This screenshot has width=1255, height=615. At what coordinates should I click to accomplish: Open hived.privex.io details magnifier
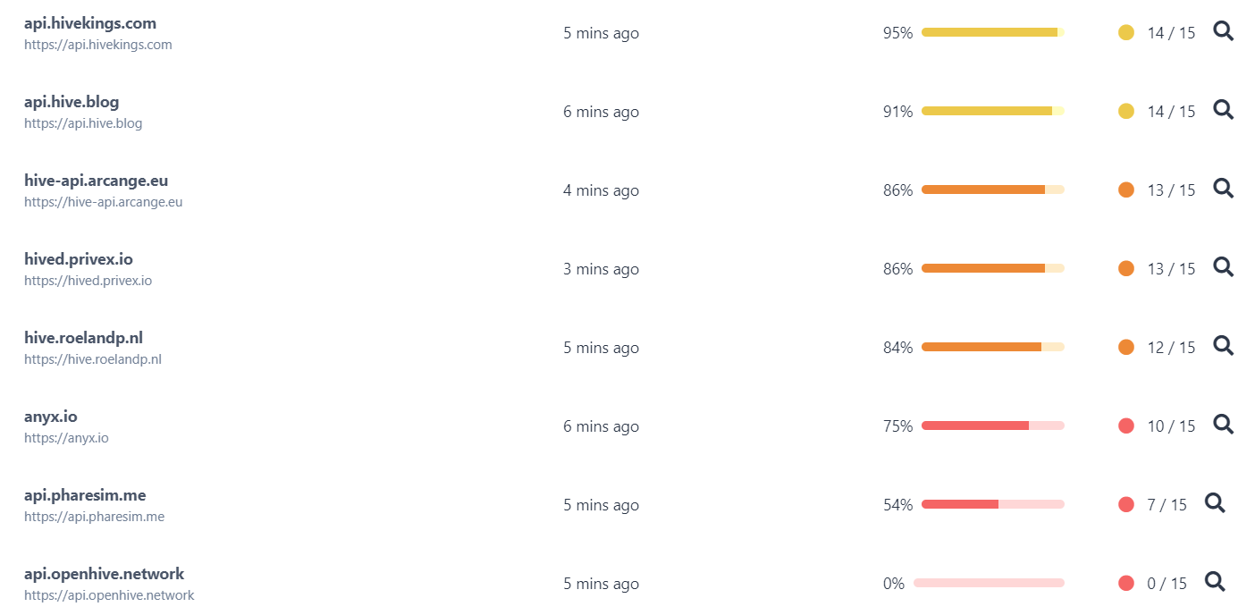pos(1223,267)
